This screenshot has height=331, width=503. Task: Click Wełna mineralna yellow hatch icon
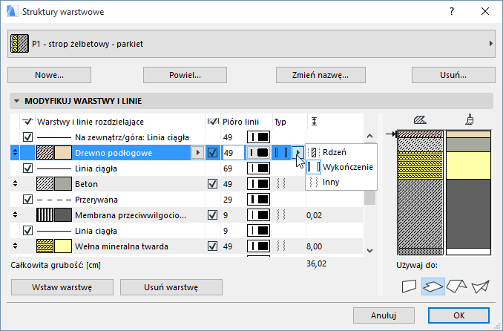tap(45, 246)
